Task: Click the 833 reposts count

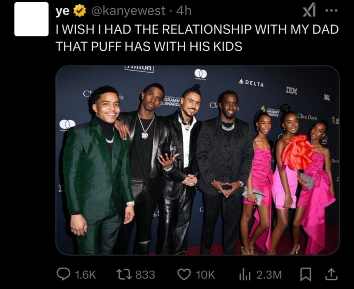Action: tap(145, 275)
